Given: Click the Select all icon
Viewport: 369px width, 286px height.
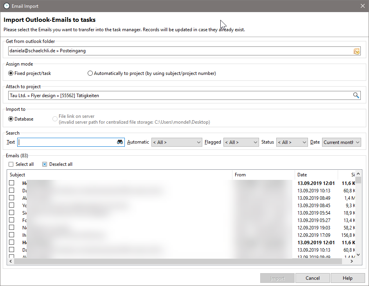Looking at the screenshot, I should pyautogui.click(x=11, y=164).
